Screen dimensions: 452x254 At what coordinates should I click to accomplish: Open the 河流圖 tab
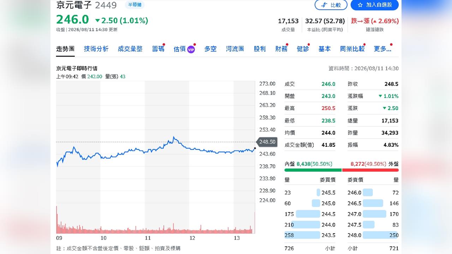coord(235,49)
